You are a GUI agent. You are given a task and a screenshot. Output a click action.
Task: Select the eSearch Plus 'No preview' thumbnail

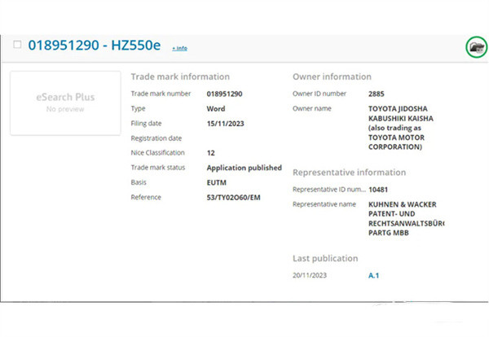point(65,103)
